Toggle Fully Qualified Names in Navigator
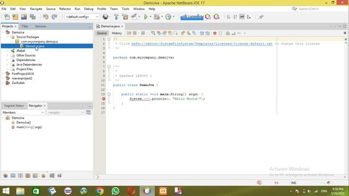 point(44,175)
